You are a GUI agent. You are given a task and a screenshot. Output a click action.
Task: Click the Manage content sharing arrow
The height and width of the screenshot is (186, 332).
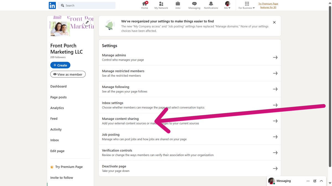pyautogui.click(x=275, y=121)
